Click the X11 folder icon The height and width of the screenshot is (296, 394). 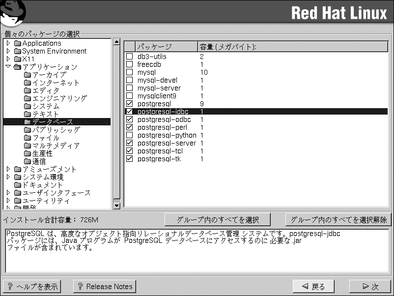point(18,59)
